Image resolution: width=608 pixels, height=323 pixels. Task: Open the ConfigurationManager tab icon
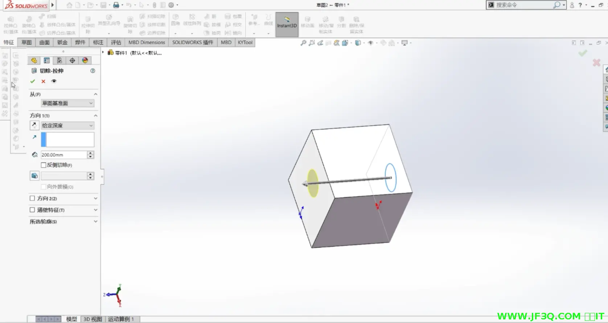tap(59, 61)
